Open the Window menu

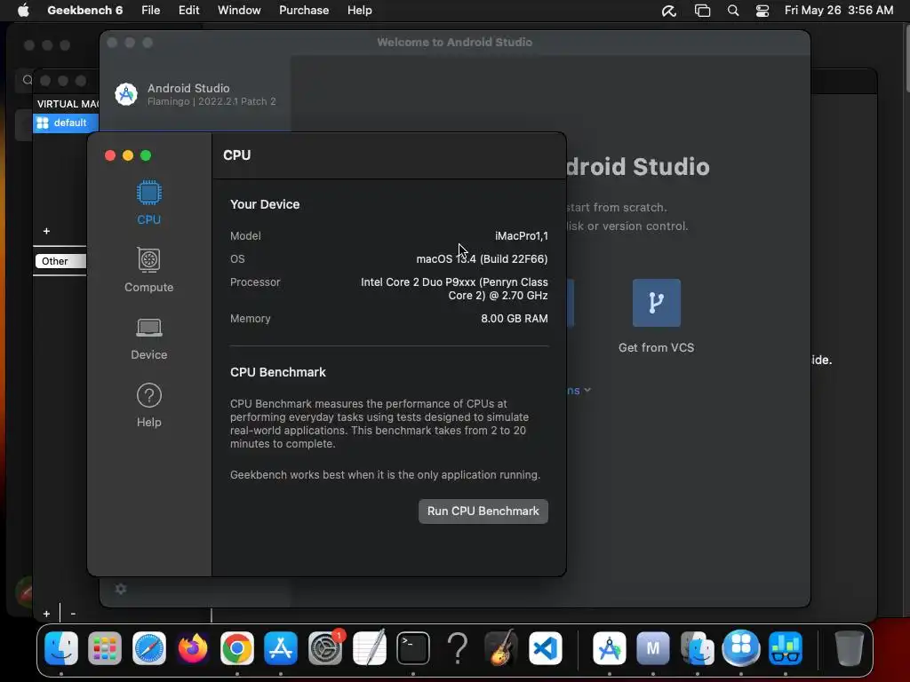[239, 11]
